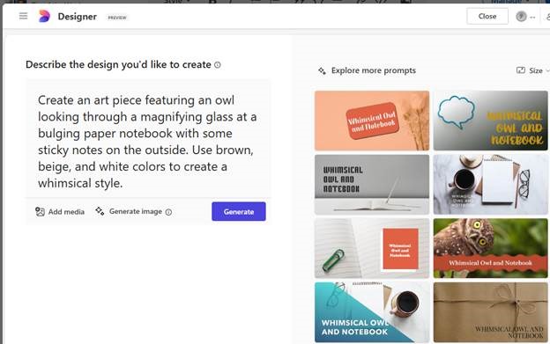
Task: Select the orange Whimsical Owl sticker design
Action: (372, 121)
